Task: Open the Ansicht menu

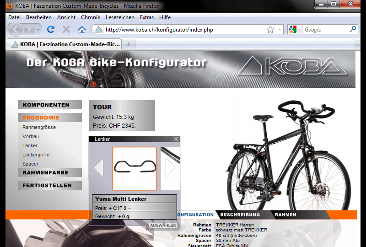Action: pos(66,17)
